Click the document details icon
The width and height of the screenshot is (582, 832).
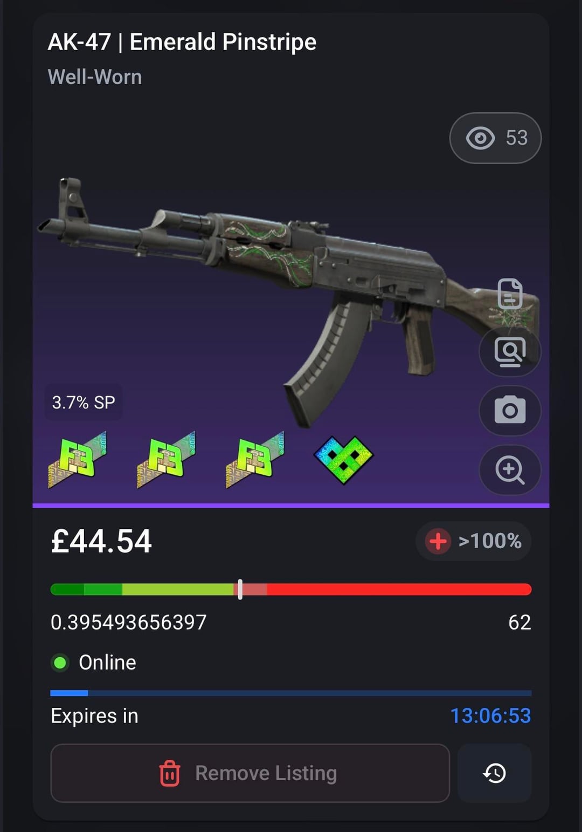[510, 294]
